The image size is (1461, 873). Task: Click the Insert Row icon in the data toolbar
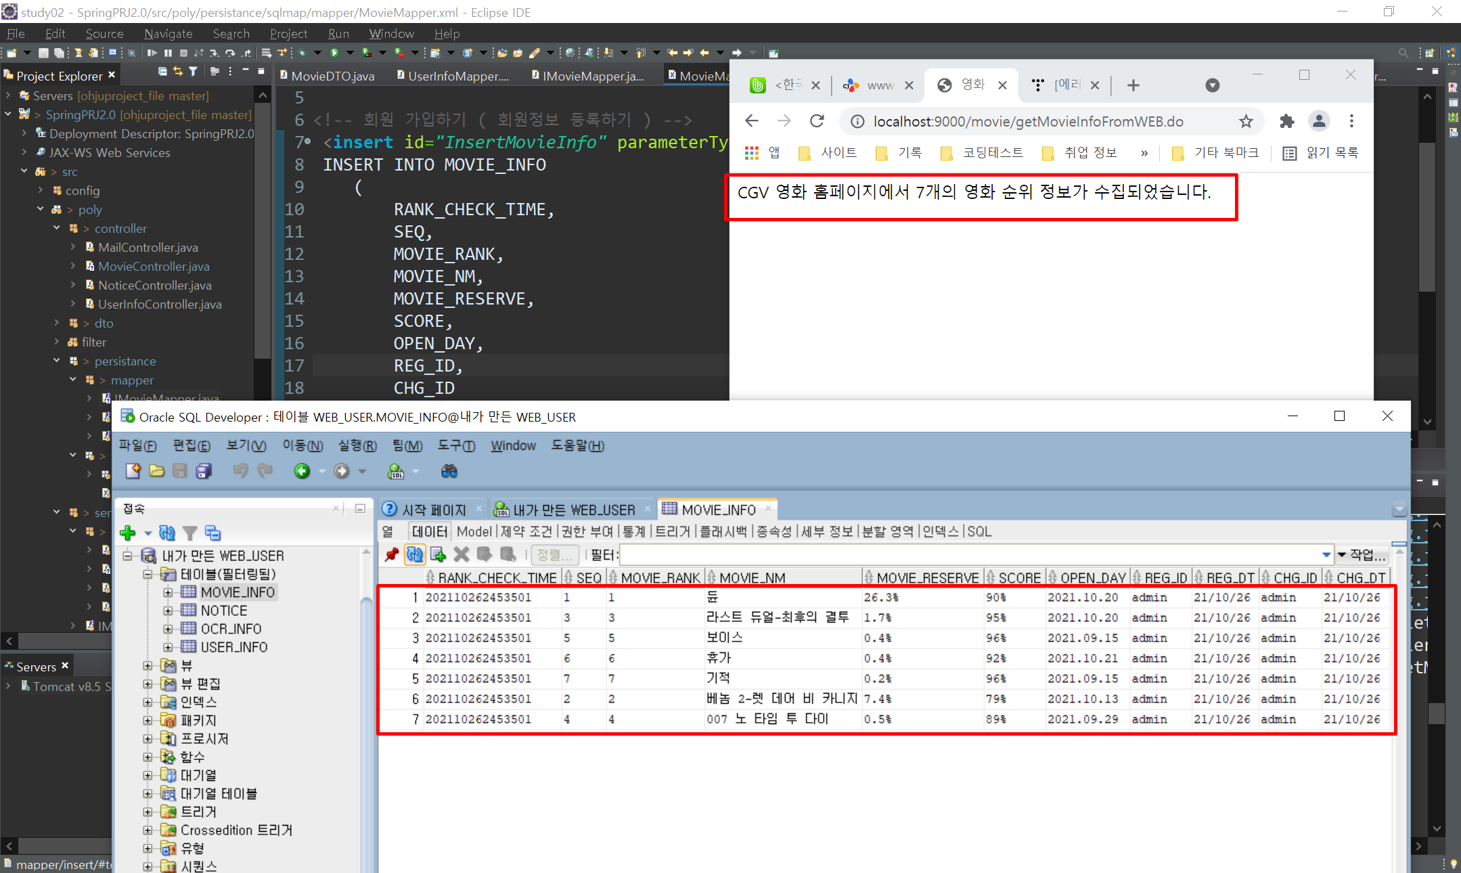point(438,555)
